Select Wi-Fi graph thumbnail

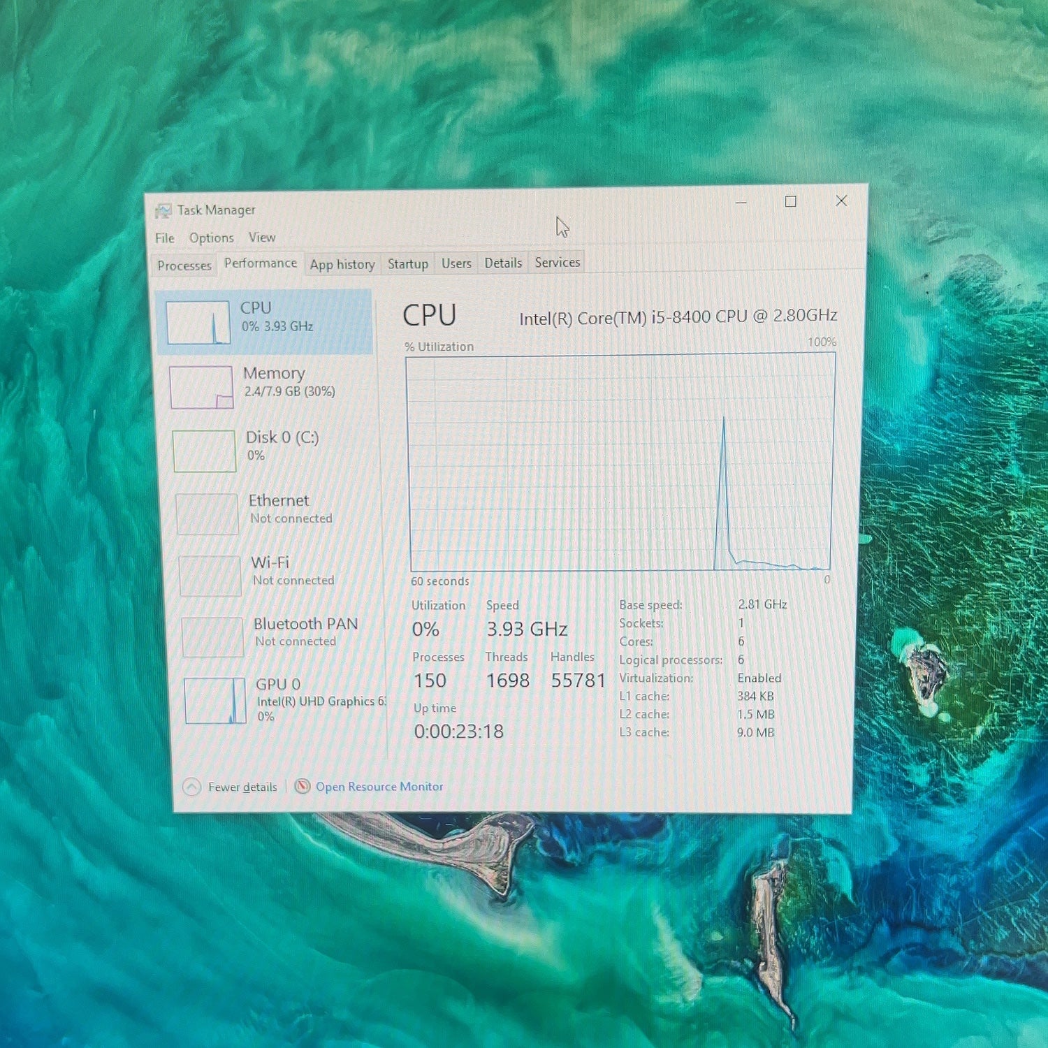pos(210,576)
